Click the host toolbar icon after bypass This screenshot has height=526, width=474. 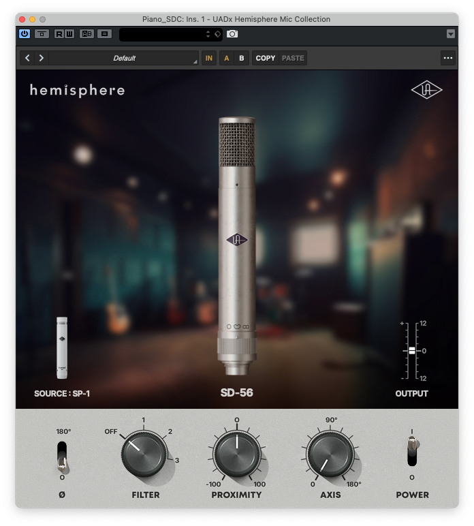click(42, 34)
